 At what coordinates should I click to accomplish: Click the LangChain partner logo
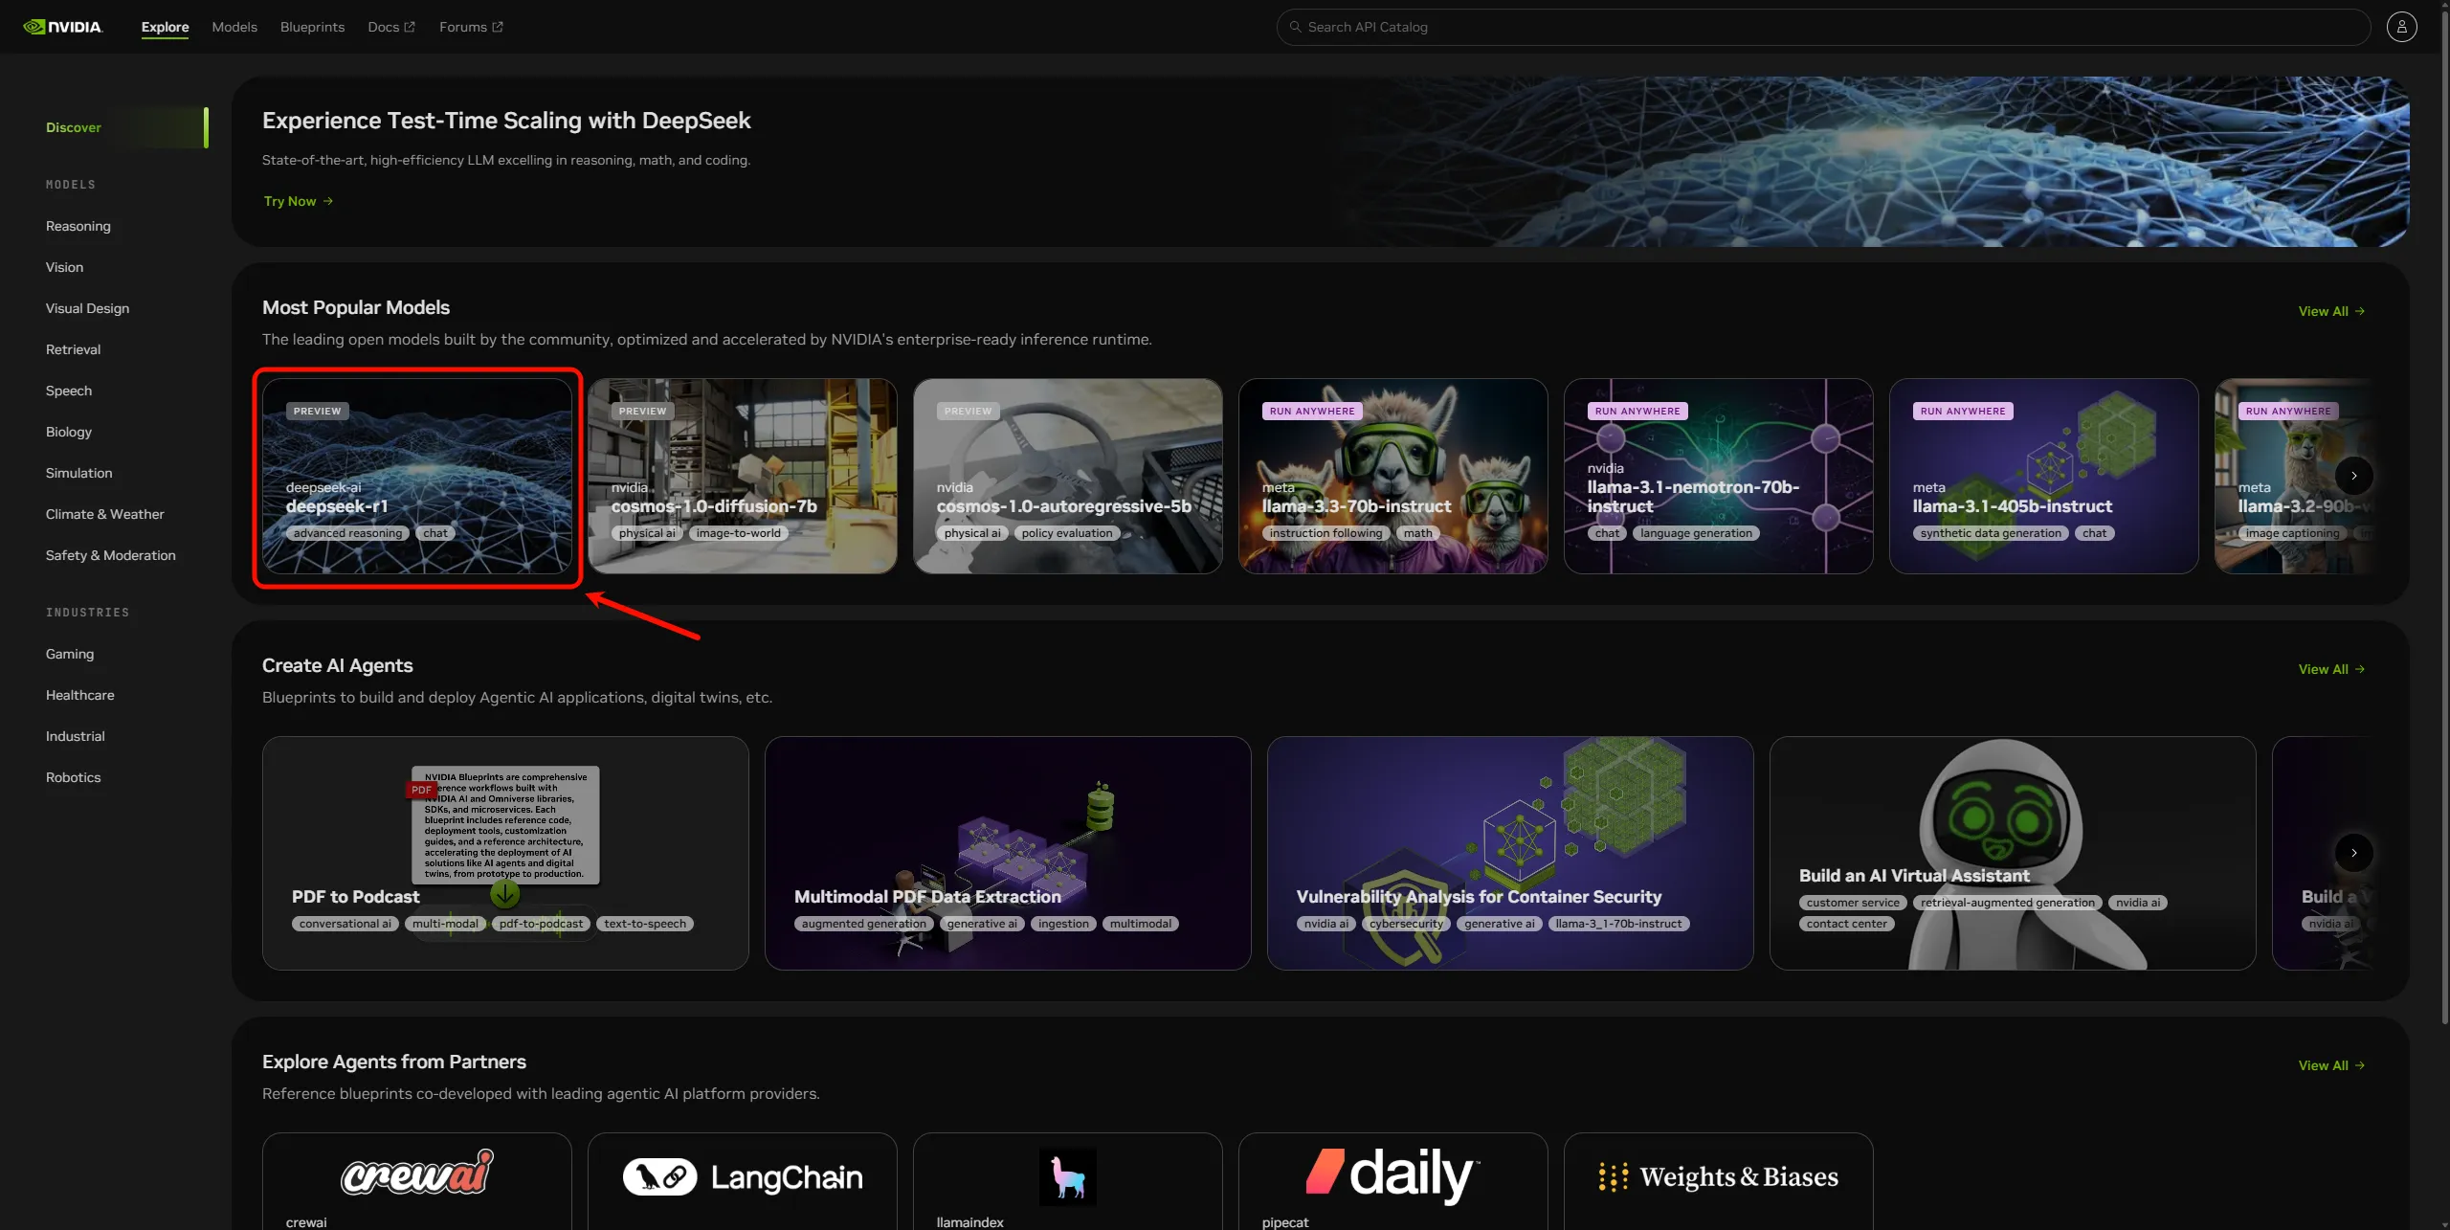pos(743,1177)
